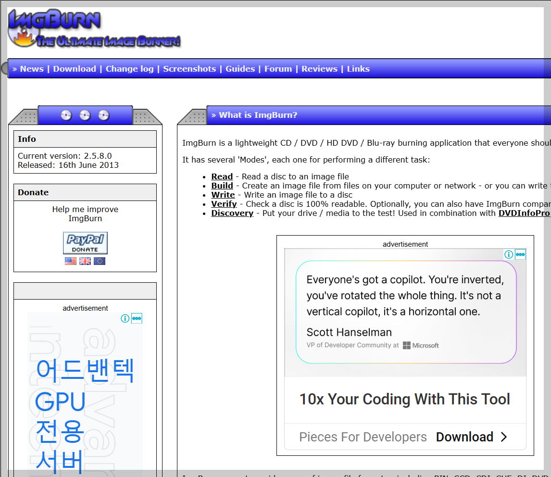
Task: Follow the DVDInfoPro link
Action: (524, 213)
